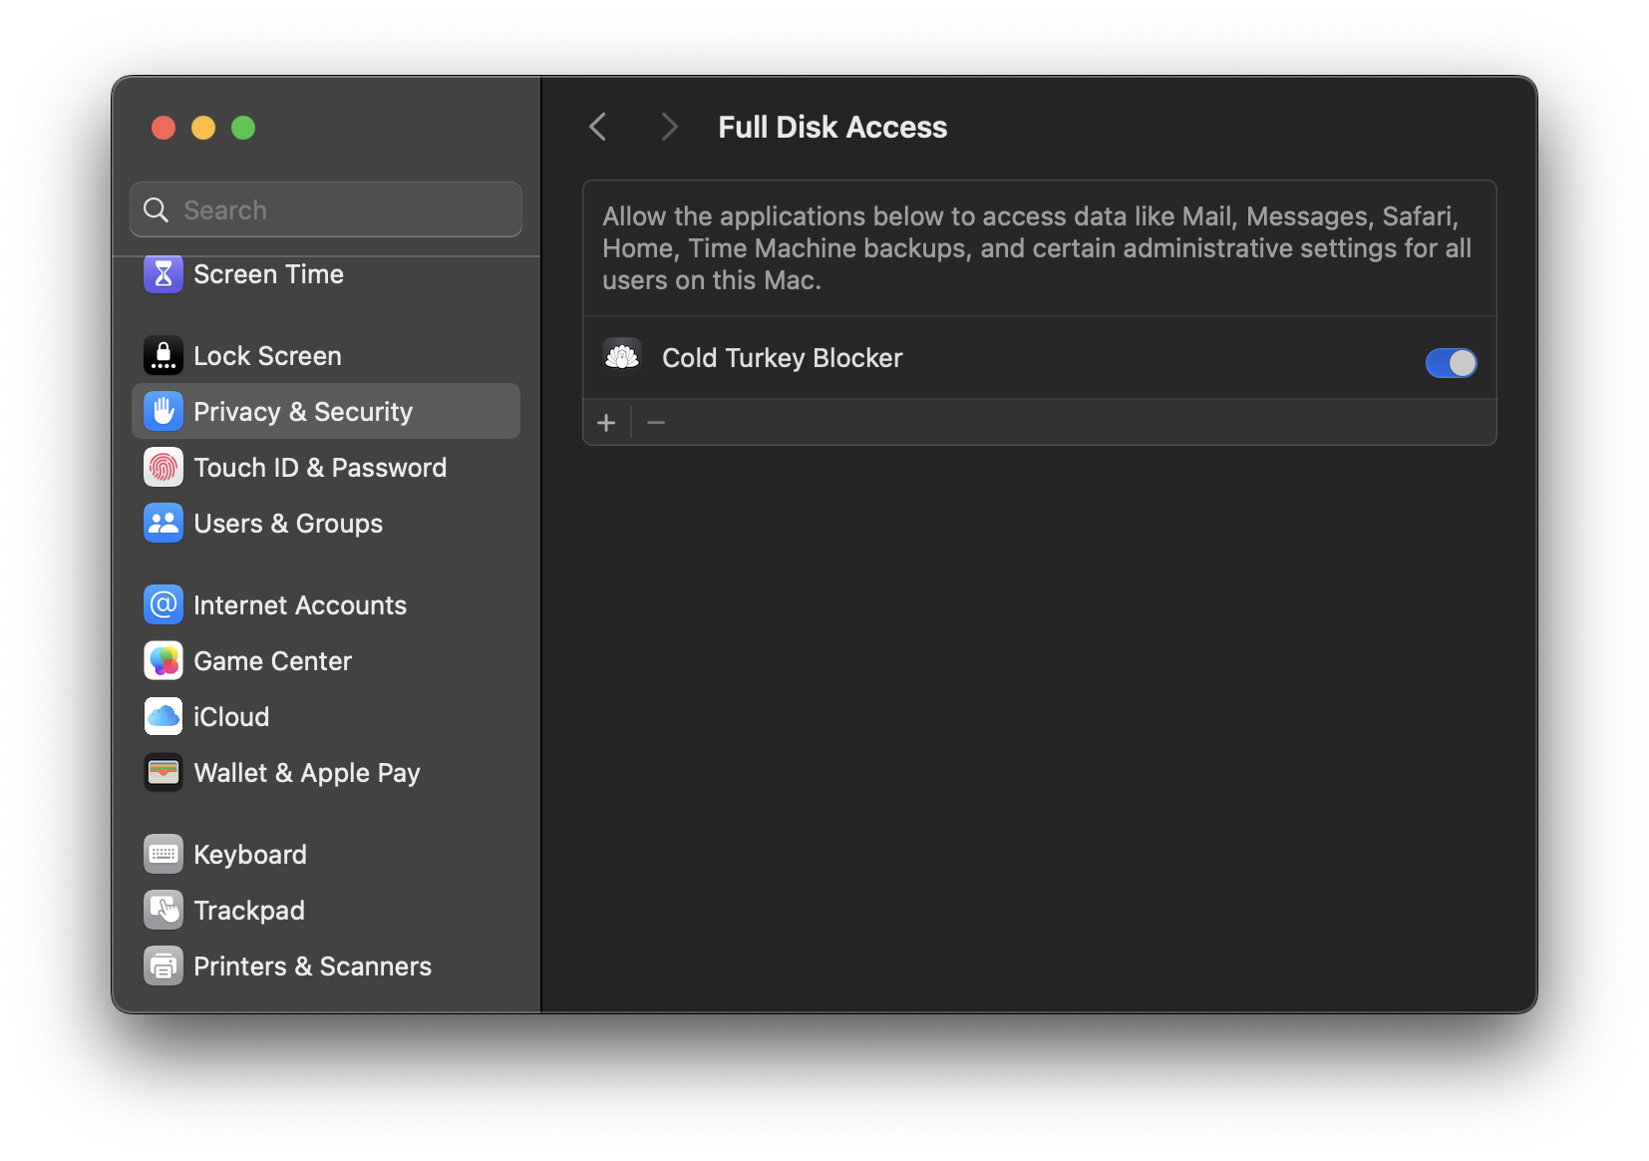
Task: Click the yellow minimize window button
Action: coord(203,128)
